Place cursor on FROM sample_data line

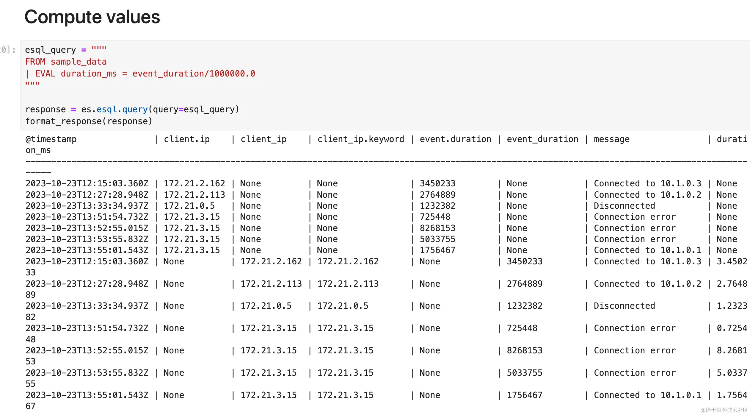[66, 62]
